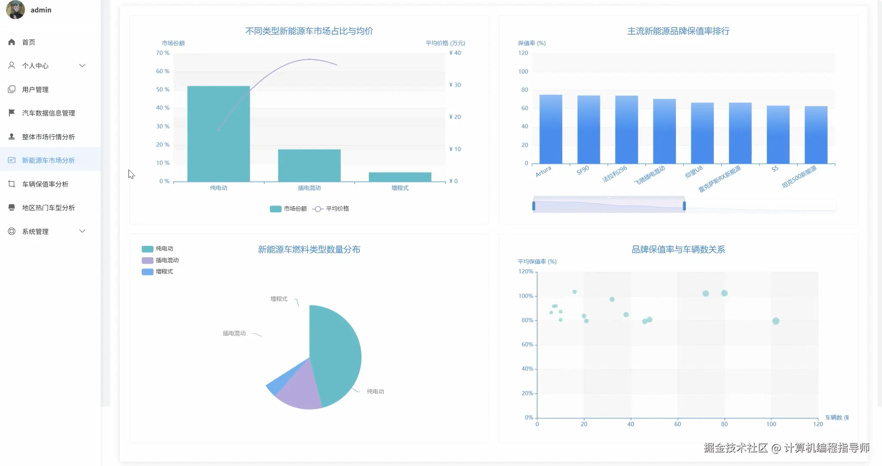Viewport: 882px width, 466px height.
Task: Expand the 个人中心 submenu chevron
Action: 82,65
